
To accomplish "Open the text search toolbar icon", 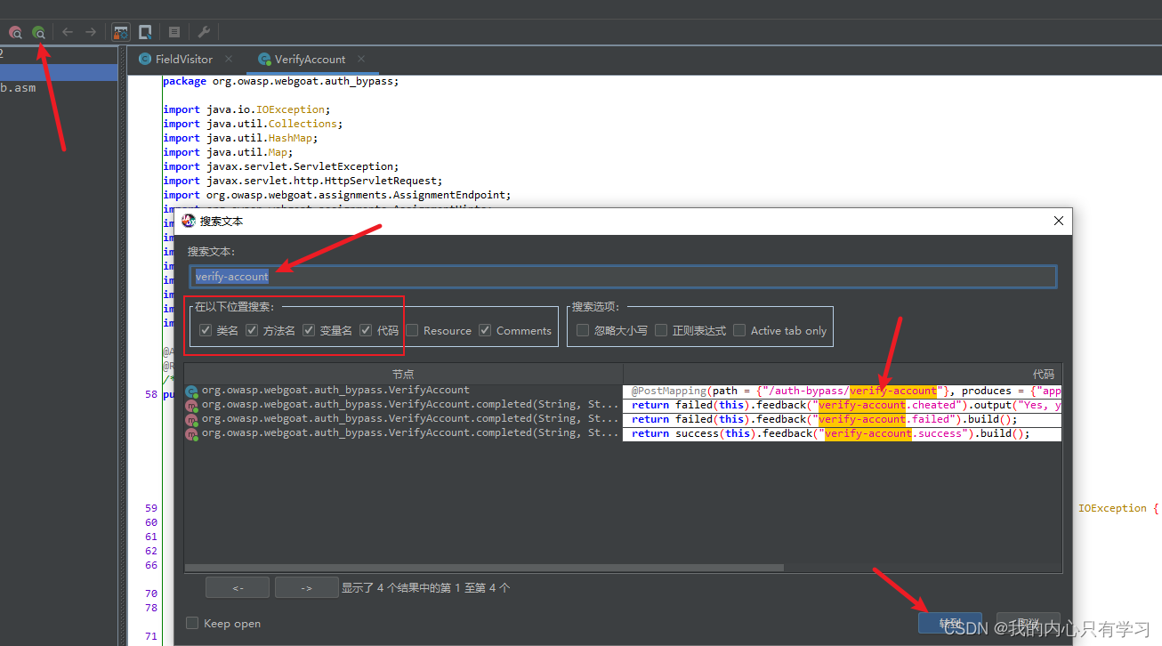I will [x=38, y=32].
